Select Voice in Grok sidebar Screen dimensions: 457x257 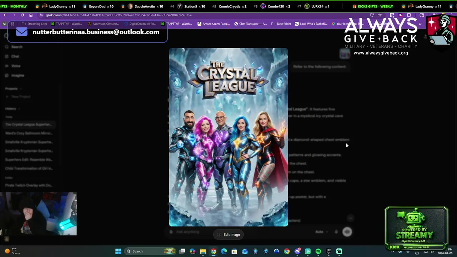pos(13,66)
